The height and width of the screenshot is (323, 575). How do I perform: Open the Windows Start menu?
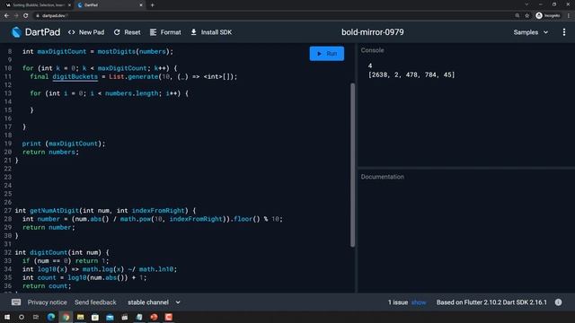pos(7,317)
